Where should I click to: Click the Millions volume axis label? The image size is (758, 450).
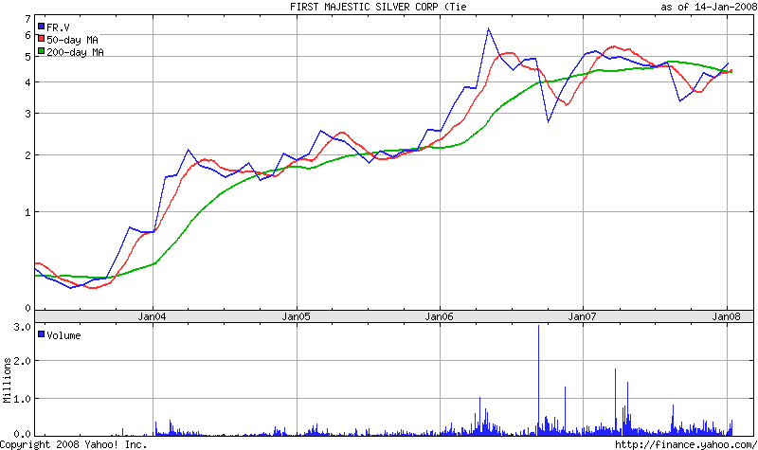click(x=7, y=381)
